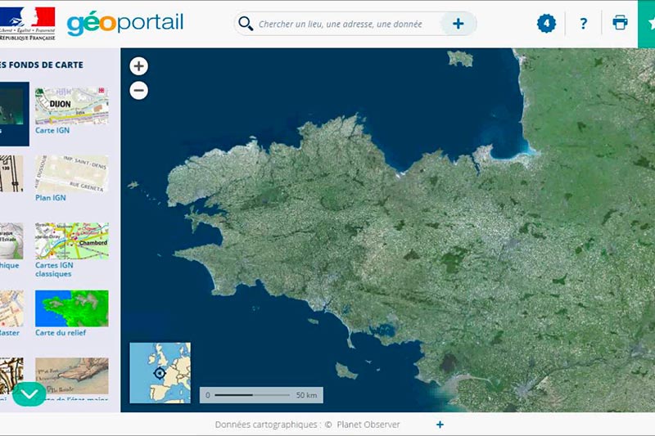
Task: Click the print icon
Action: coord(620,23)
